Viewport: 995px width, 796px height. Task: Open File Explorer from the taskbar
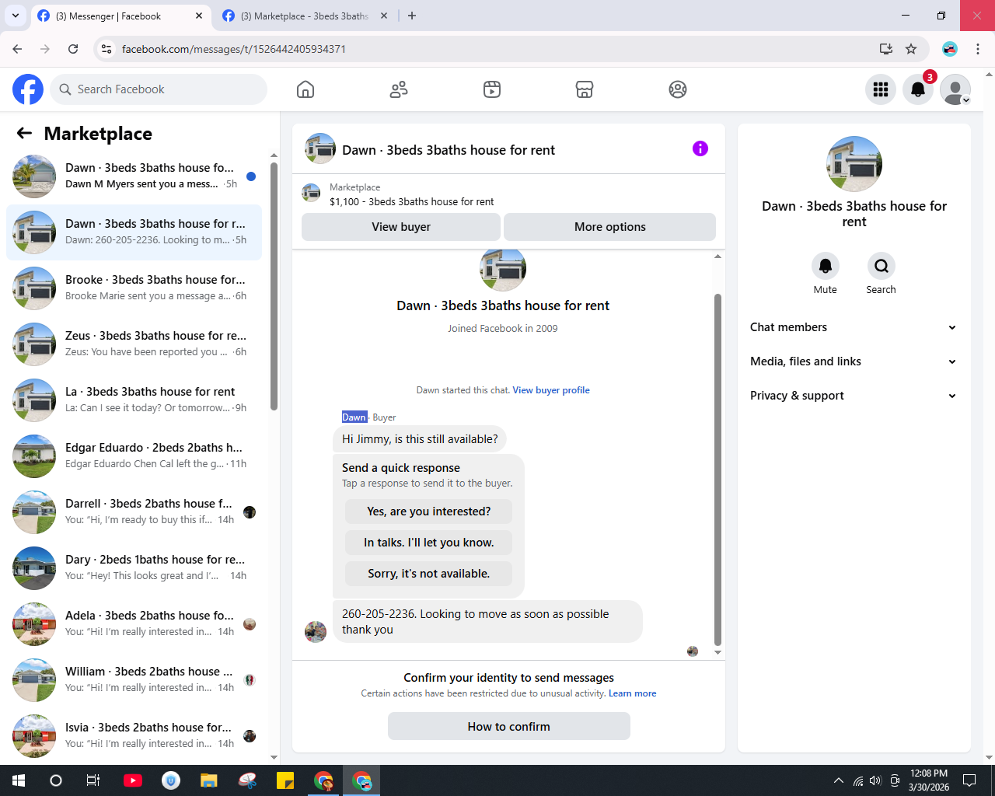(x=209, y=780)
